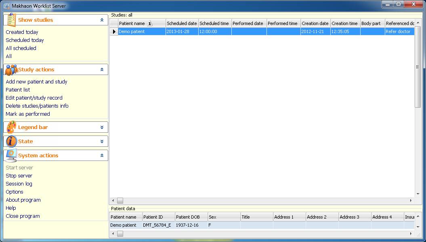Screen dimensions: 426x242
Task: Click studies grid horizontal scrollbar right arrow
Action: pos(411,201)
